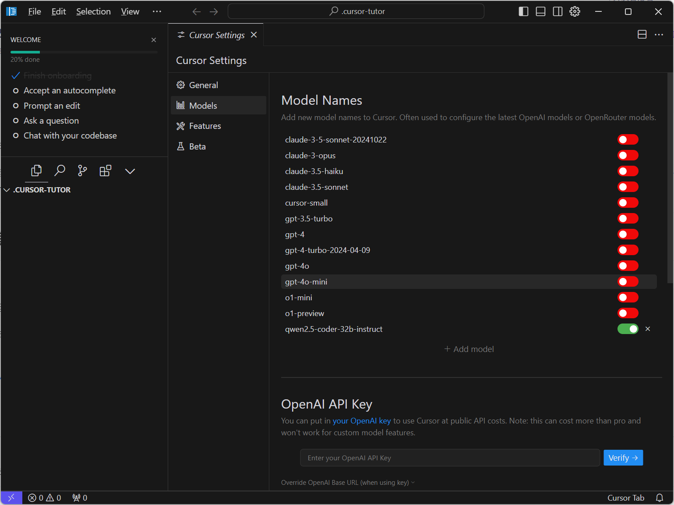Enable claude-3-5-sonnet-20241022 model
The width and height of the screenshot is (674, 505).
pos(628,139)
